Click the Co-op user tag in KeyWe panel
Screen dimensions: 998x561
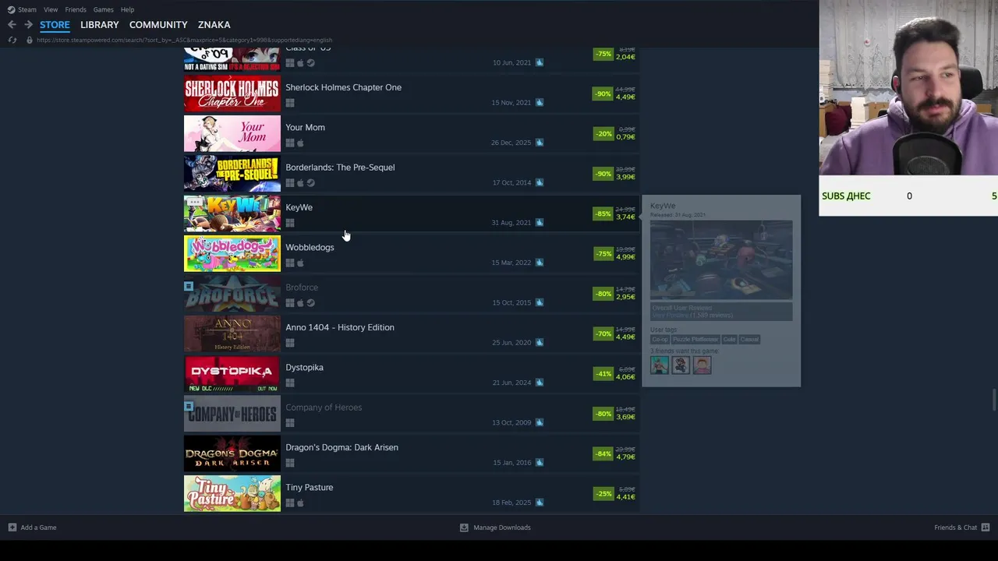[x=660, y=340]
